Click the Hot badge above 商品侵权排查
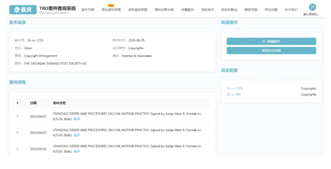The height and width of the screenshot is (169, 331). point(111,6)
